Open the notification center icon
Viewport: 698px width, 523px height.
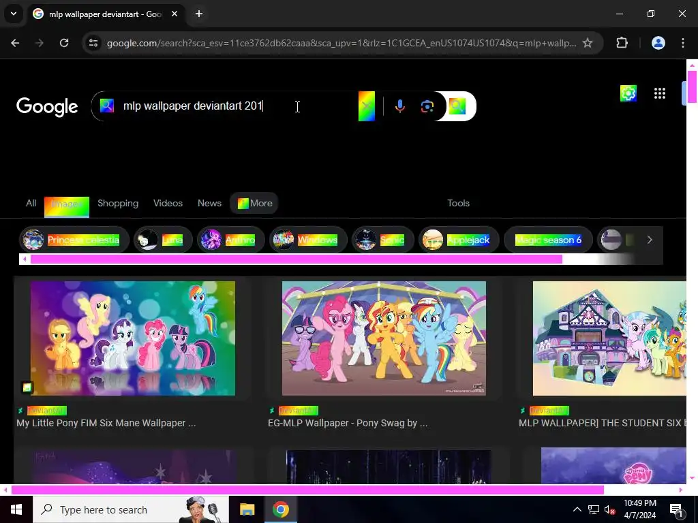[677, 510]
